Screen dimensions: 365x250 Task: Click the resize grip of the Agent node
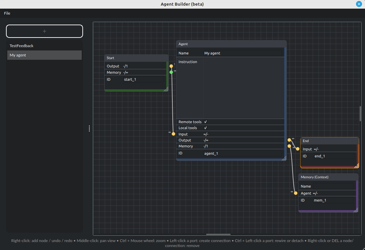click(284, 159)
